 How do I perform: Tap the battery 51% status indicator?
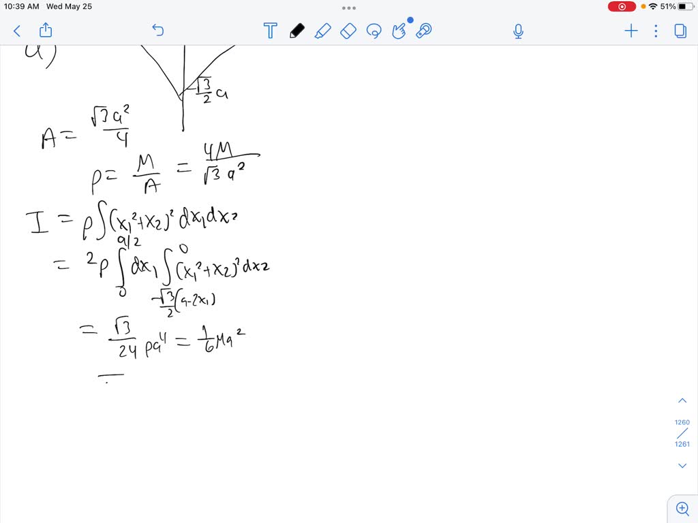click(x=677, y=7)
